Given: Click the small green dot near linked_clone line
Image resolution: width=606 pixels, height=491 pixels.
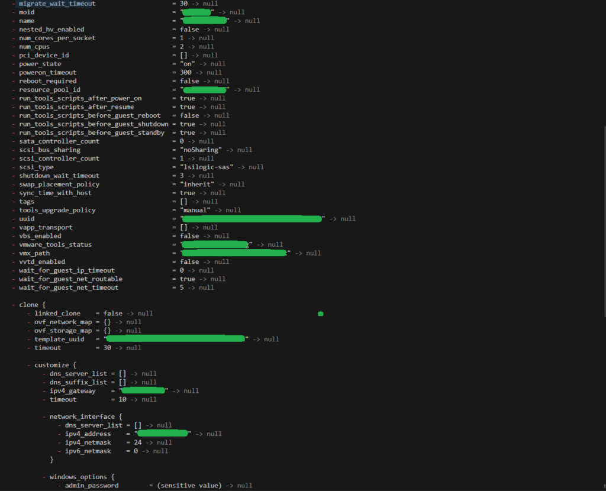Looking at the screenshot, I should coord(320,314).
